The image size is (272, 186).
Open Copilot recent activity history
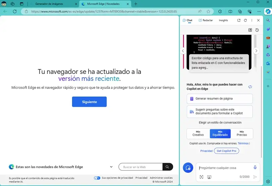(x=257, y=30)
